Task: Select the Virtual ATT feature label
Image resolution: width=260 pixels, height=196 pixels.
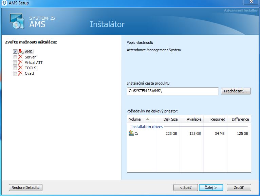Action: point(34,63)
